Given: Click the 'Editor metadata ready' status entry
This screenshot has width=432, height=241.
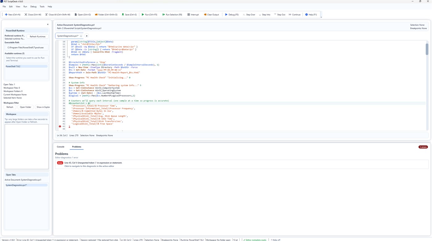Looking at the screenshot, I should (x=255, y=240).
